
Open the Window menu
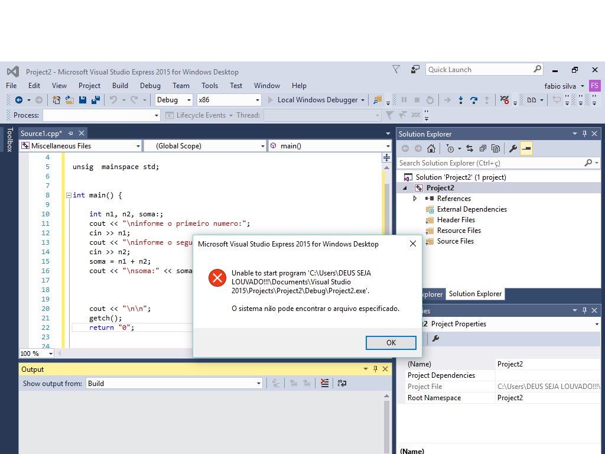point(266,86)
